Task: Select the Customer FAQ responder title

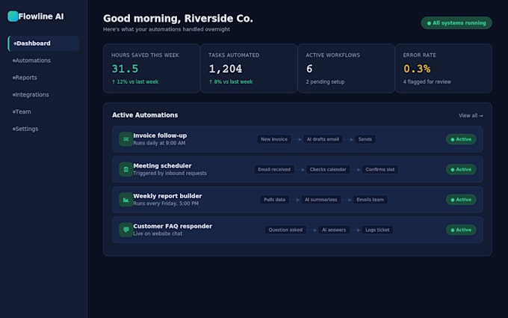Action: [x=173, y=226]
